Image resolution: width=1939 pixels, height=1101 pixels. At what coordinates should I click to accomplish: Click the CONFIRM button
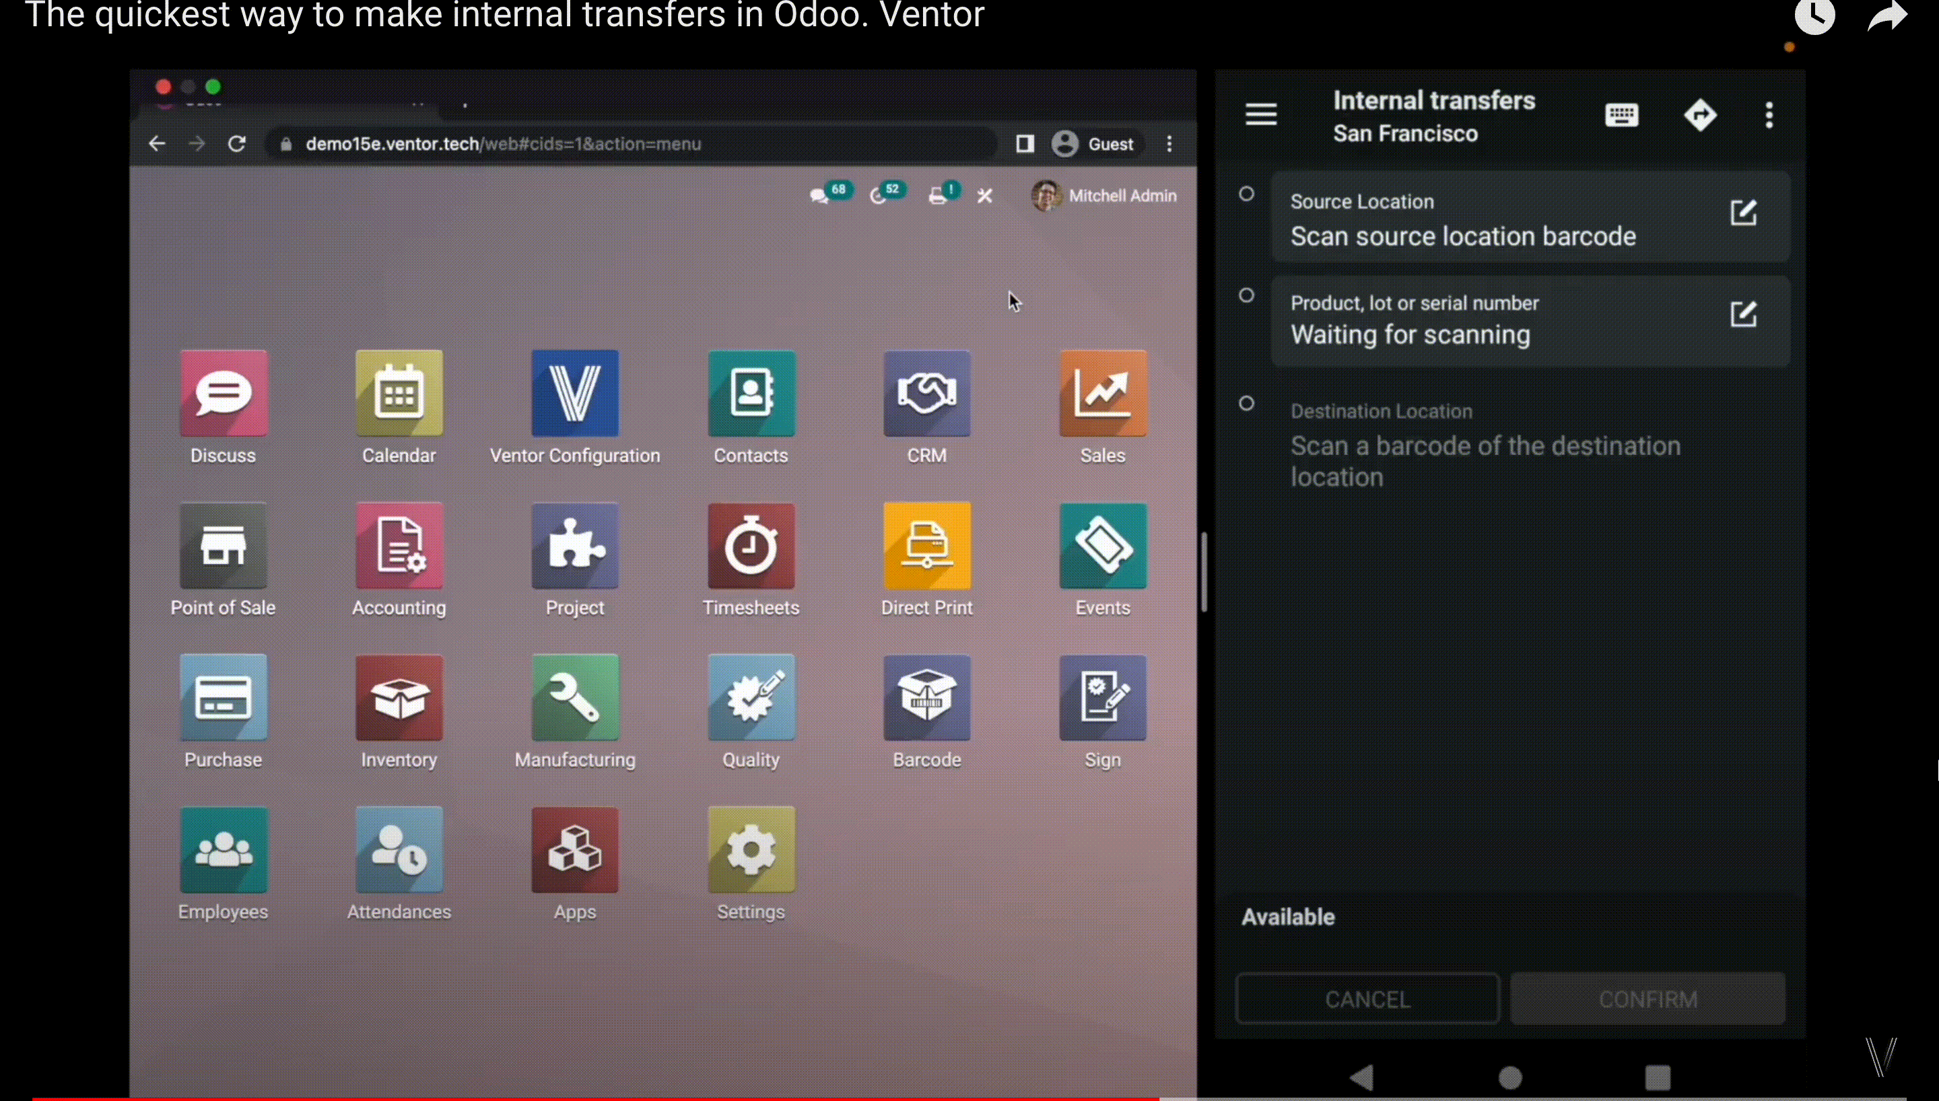click(1649, 999)
